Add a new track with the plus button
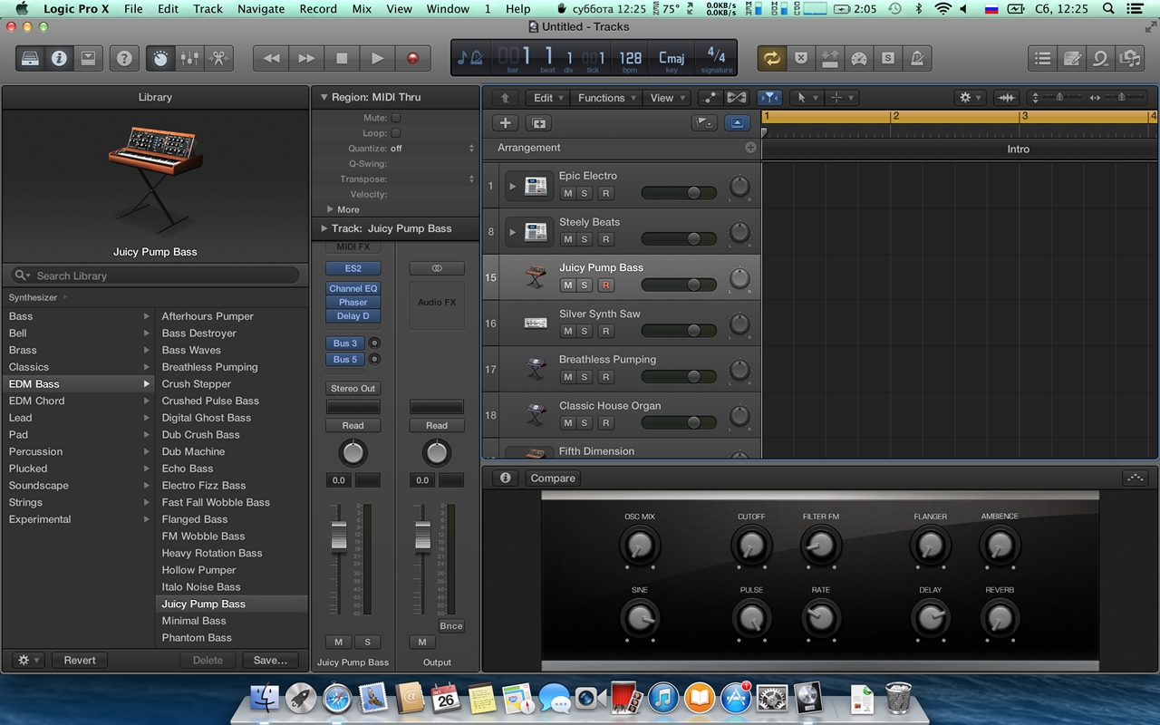 [506, 123]
